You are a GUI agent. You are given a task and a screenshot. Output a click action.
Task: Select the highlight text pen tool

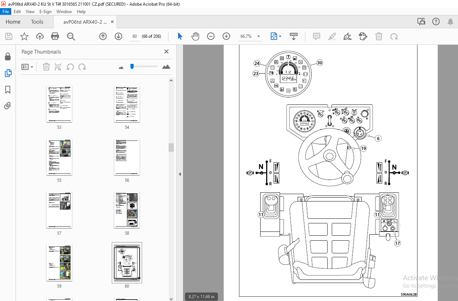pos(332,36)
